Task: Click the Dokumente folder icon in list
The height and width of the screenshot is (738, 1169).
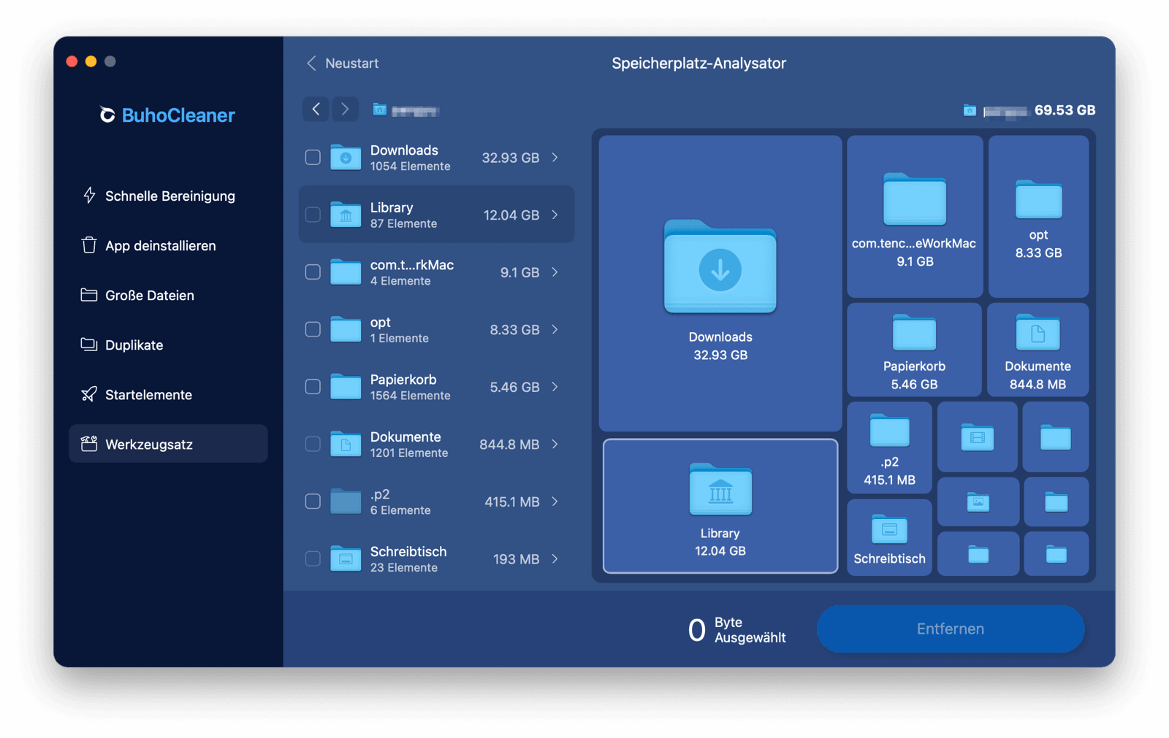Action: click(x=346, y=444)
